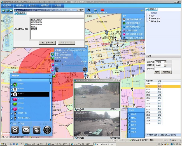The width and height of the screenshot is (182, 146).
Task: Click the map pan compass wheel
Action: pyautogui.click(x=7, y=19)
